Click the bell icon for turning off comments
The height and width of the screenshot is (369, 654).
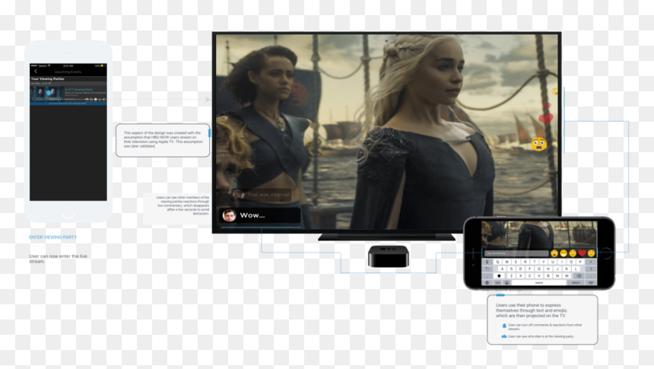(x=504, y=326)
